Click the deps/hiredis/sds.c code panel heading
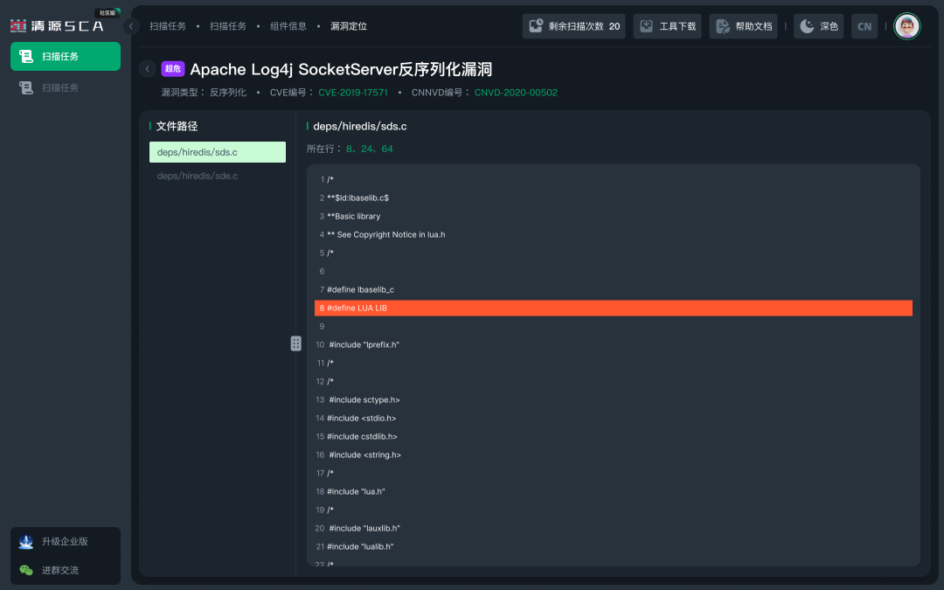Screen dimensions: 944x590 (360, 127)
